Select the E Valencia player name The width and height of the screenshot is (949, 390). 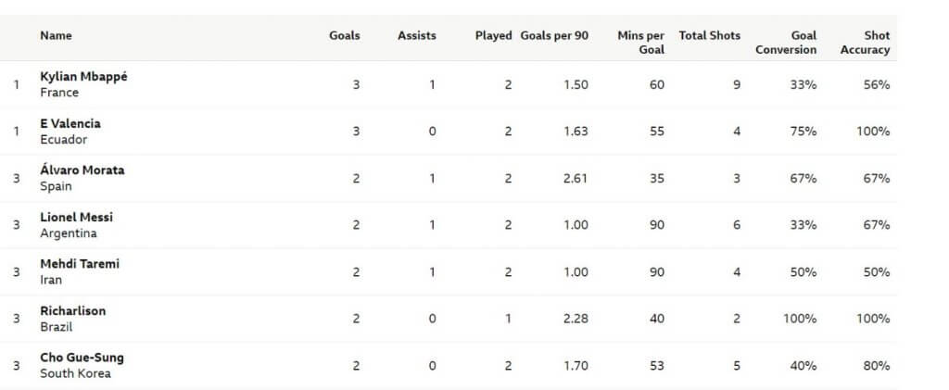point(70,123)
